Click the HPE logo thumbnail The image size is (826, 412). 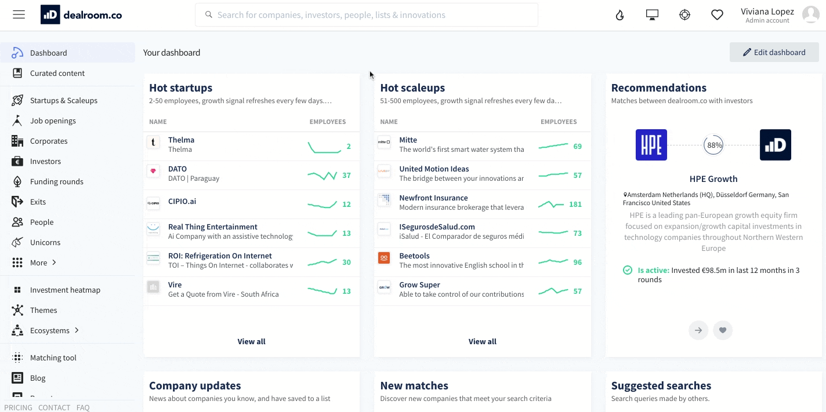651,145
